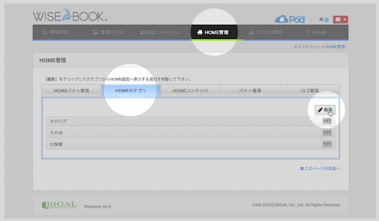Click the HOME管理 panel heading
379x221 pixels.
pos(53,60)
